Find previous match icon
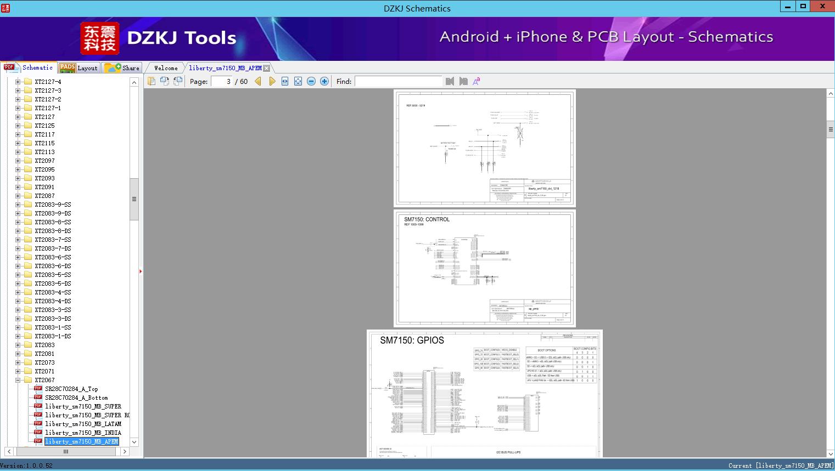The width and height of the screenshot is (835, 471). 450,81
